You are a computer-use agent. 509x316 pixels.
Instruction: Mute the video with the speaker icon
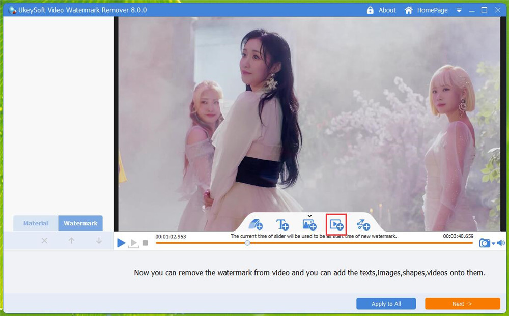click(501, 243)
